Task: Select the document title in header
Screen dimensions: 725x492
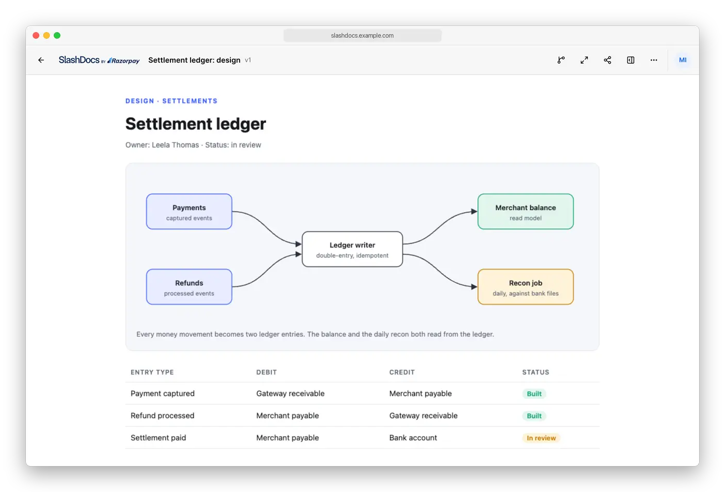Action: 194,60
